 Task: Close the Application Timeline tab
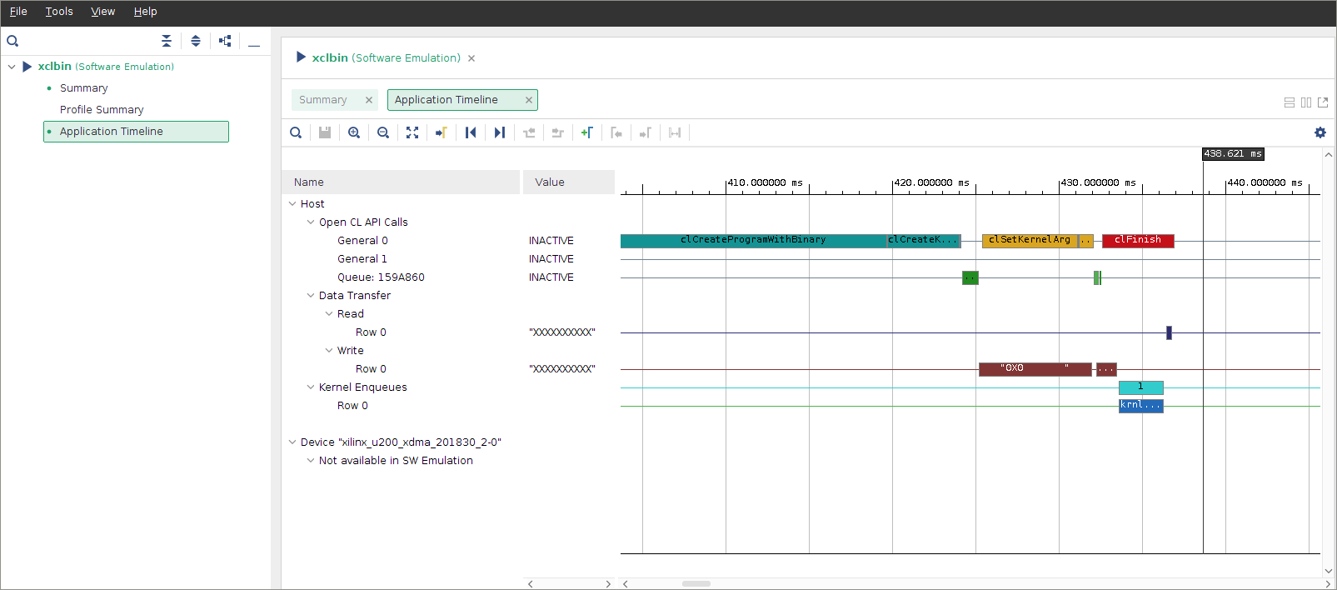pyautogui.click(x=528, y=100)
